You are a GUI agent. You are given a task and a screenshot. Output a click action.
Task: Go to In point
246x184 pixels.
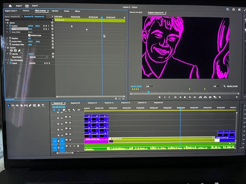(x=175, y=97)
